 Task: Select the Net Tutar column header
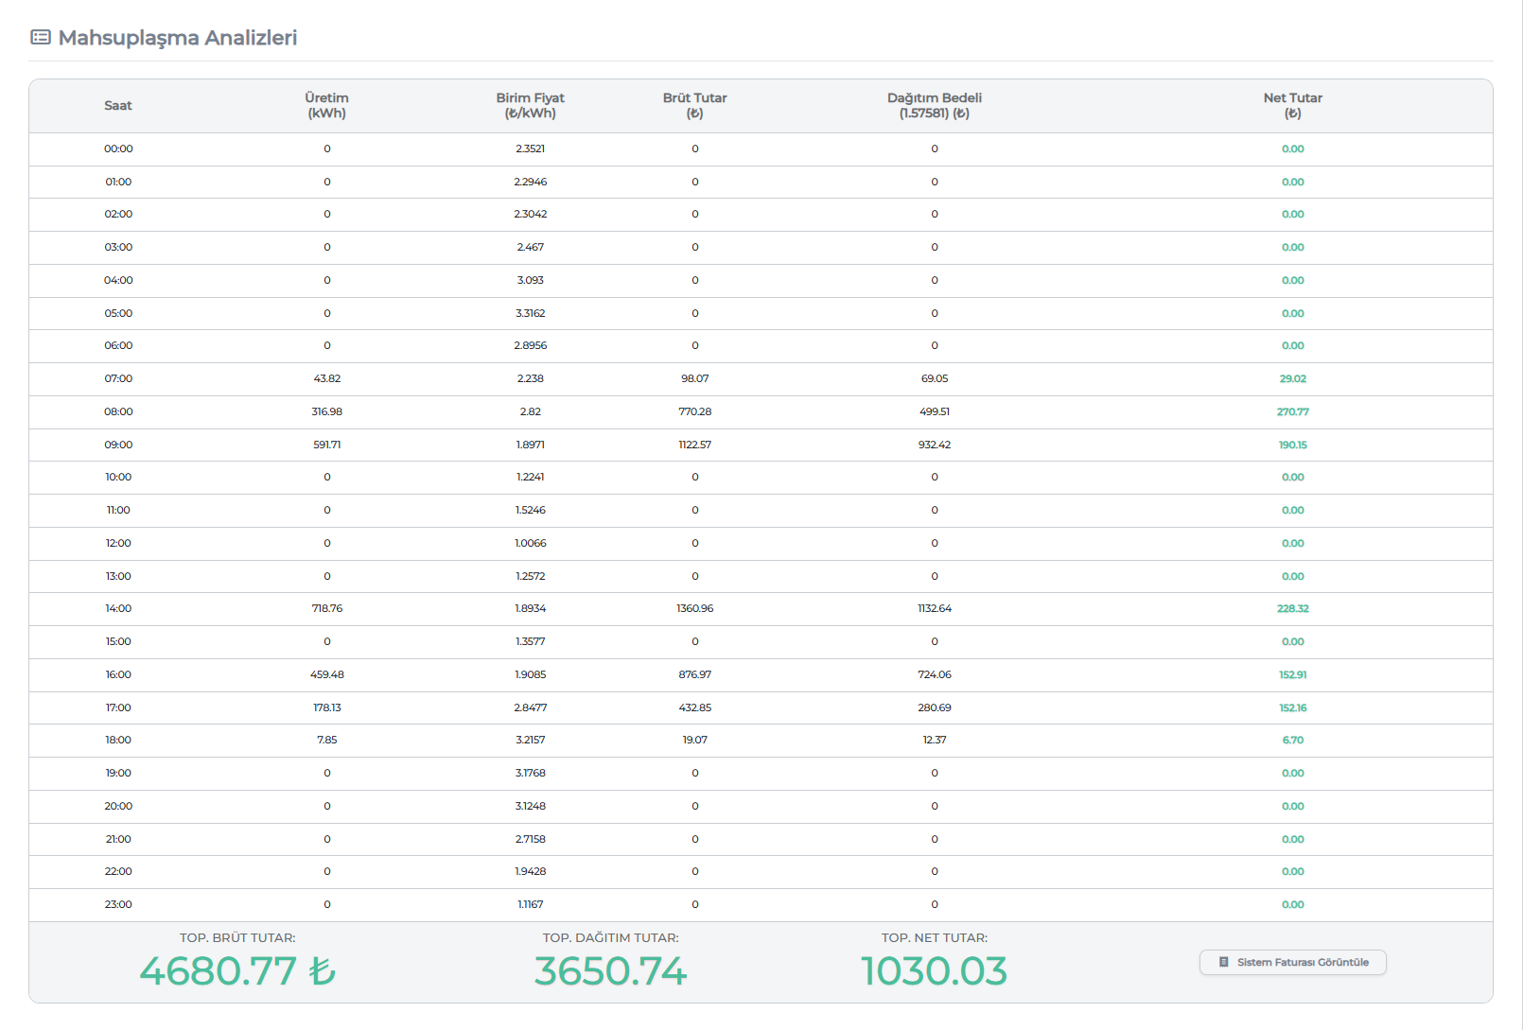(x=1292, y=106)
